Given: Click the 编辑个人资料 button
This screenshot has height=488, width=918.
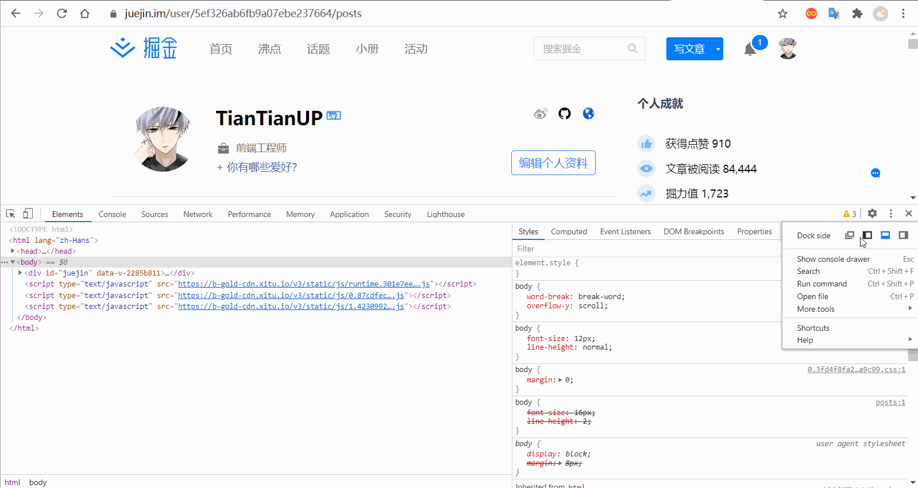Looking at the screenshot, I should tap(553, 163).
